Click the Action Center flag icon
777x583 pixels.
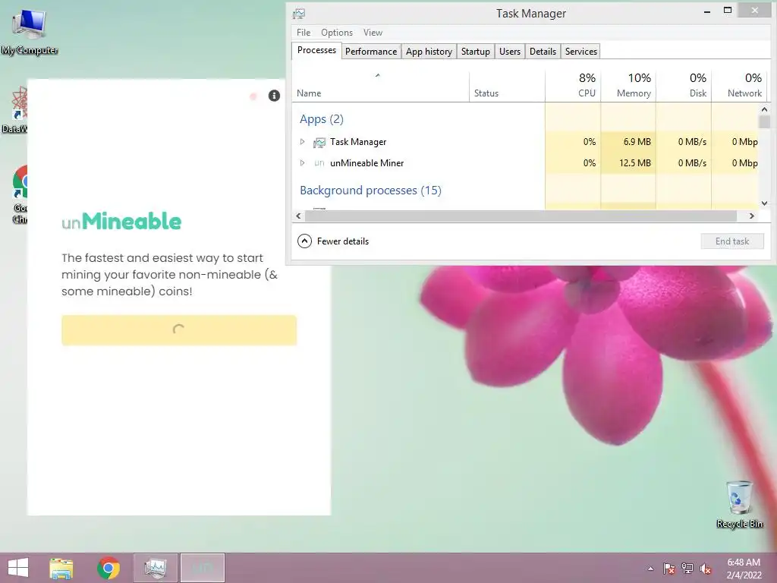tap(669, 569)
